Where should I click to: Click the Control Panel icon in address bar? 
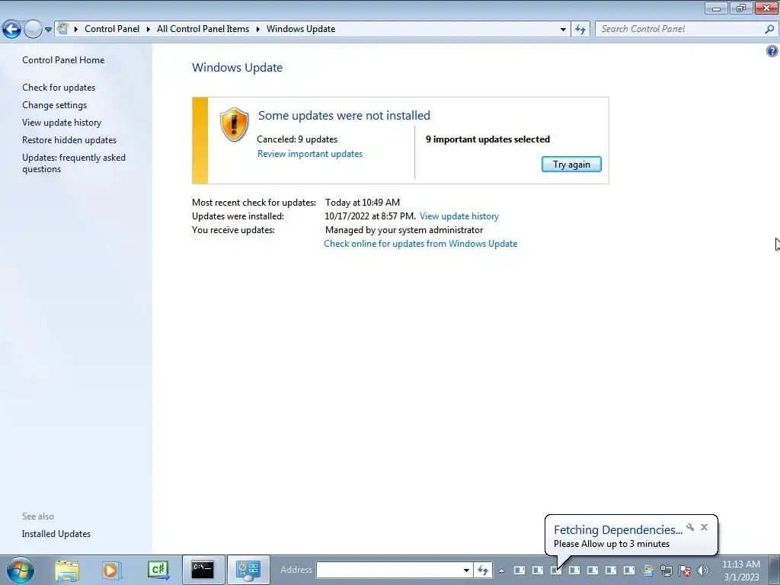pos(62,28)
